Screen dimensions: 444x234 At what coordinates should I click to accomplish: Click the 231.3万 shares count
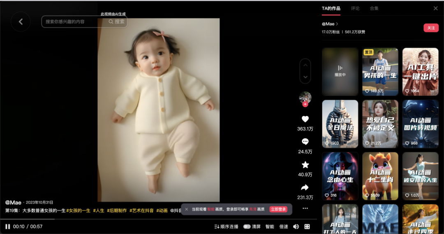click(x=305, y=197)
